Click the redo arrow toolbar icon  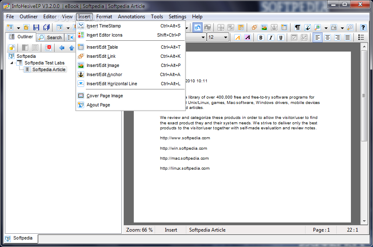[208, 27]
